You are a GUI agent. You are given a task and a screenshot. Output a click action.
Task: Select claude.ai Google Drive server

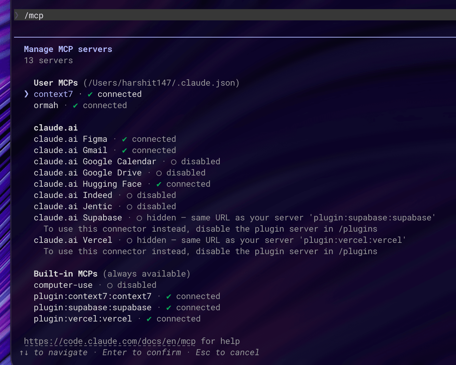point(120,173)
